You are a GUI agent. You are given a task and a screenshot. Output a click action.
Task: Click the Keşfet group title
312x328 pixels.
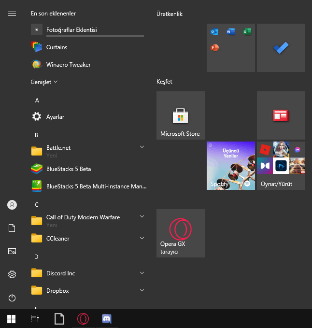(x=164, y=82)
